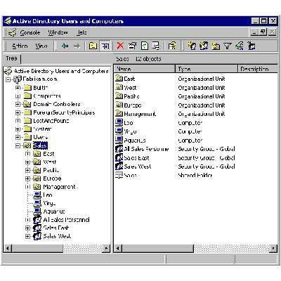This screenshot has height=281, width=281.
Task: Open the Properties toolbar icon
Action: pos(132,46)
